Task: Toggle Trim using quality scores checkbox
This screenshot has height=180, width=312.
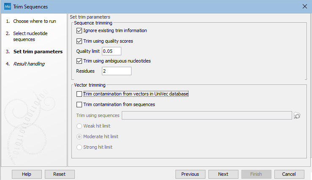Action: pos(79,41)
